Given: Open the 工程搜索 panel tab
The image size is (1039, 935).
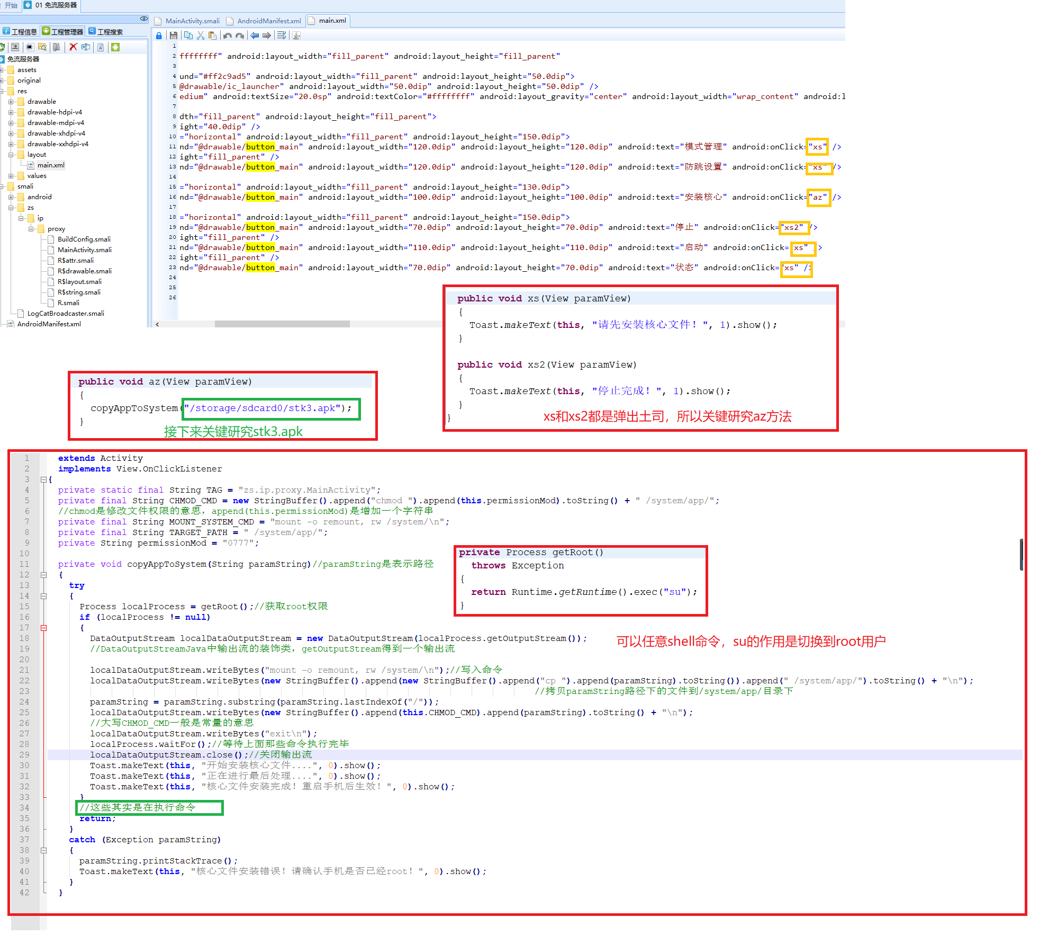Looking at the screenshot, I should [x=106, y=32].
